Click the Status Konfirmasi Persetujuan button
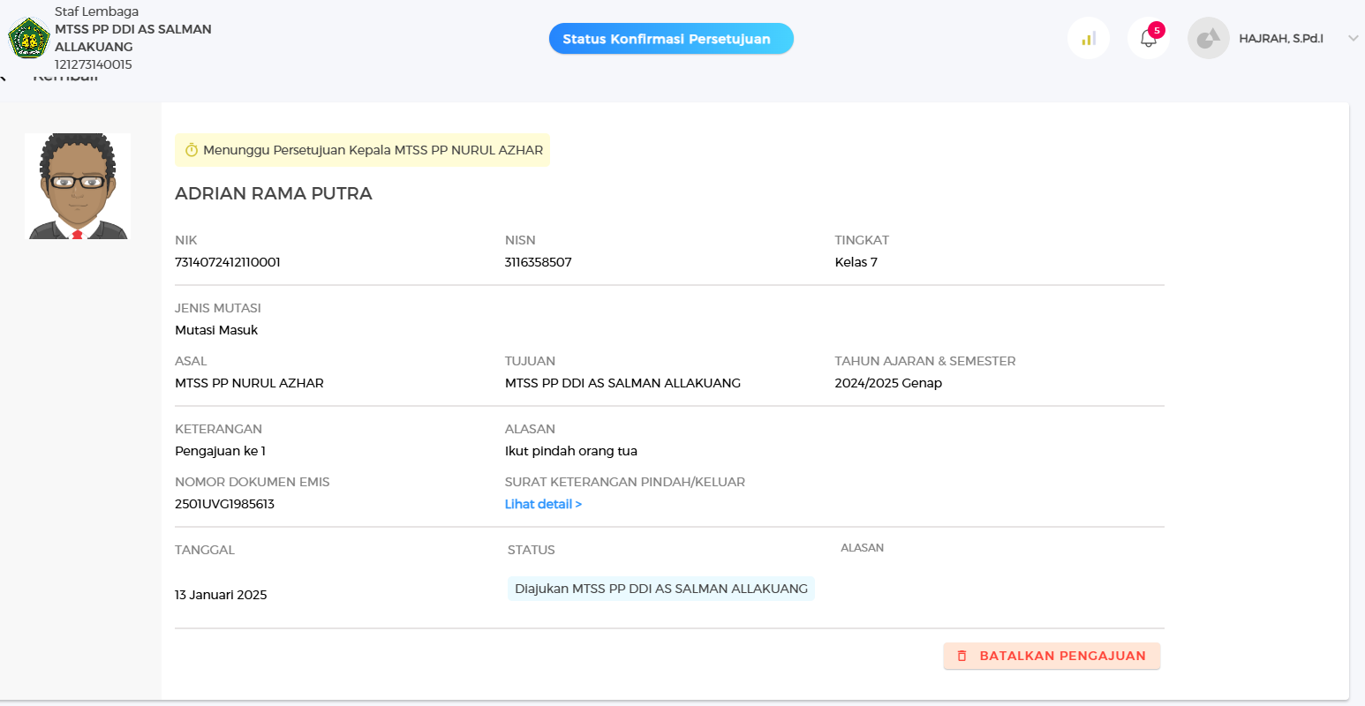The width and height of the screenshot is (1365, 706). (671, 39)
